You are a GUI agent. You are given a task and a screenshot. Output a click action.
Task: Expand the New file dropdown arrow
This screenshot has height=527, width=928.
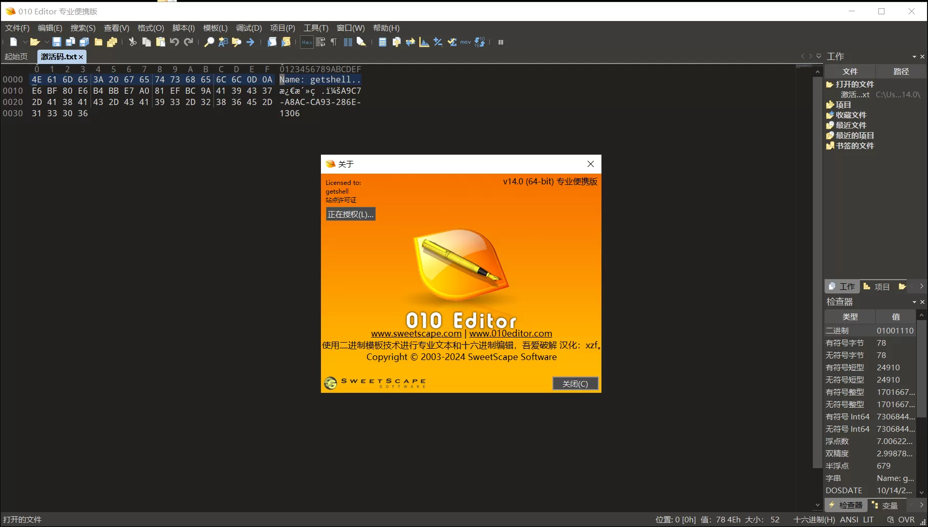coord(25,42)
